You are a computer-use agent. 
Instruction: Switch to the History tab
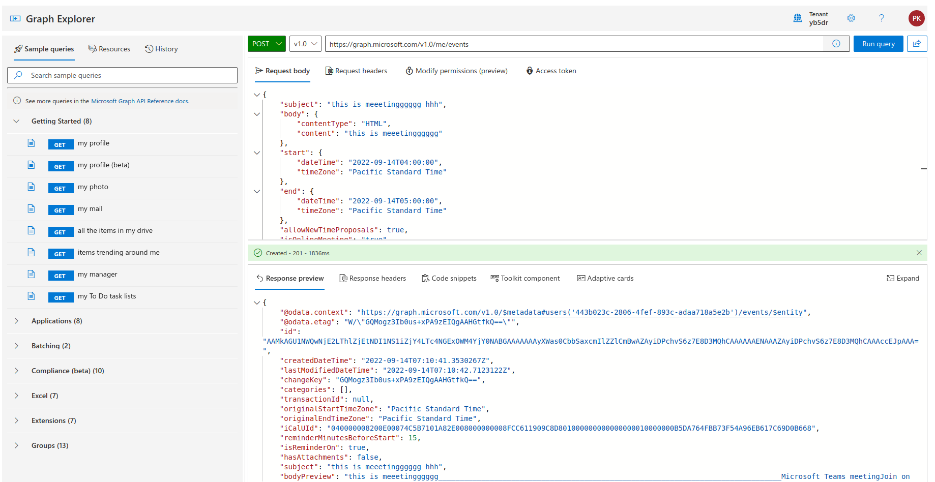pos(161,49)
